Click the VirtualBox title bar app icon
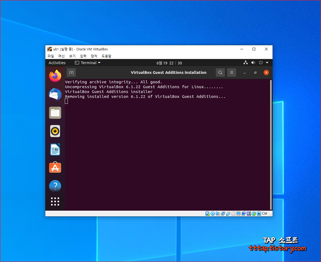 tap(49, 49)
